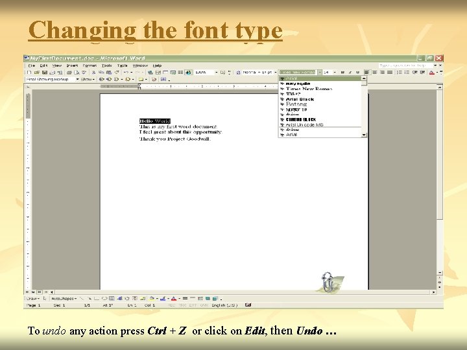Image resolution: width=467 pixels, height=350 pixels.
Task: Open the AutoShapes dropdown
Action: coord(64,298)
